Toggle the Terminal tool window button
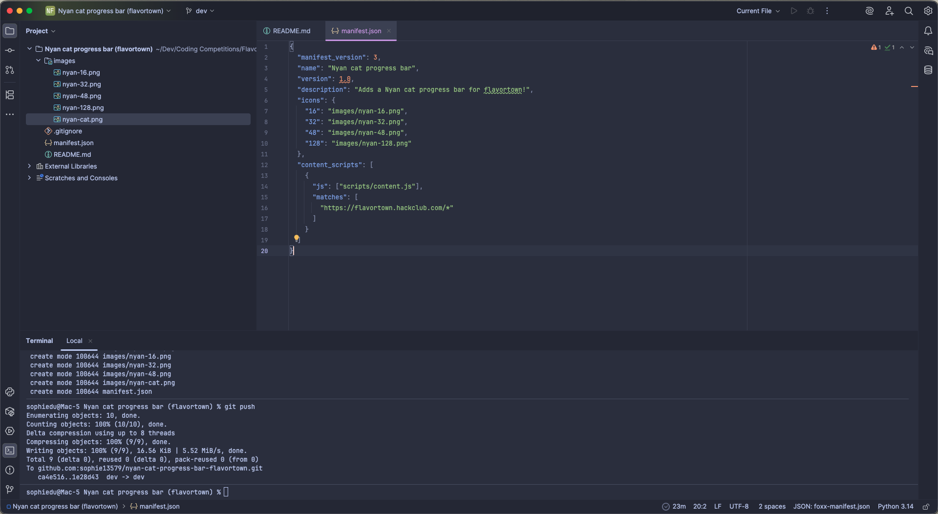 coord(10,450)
